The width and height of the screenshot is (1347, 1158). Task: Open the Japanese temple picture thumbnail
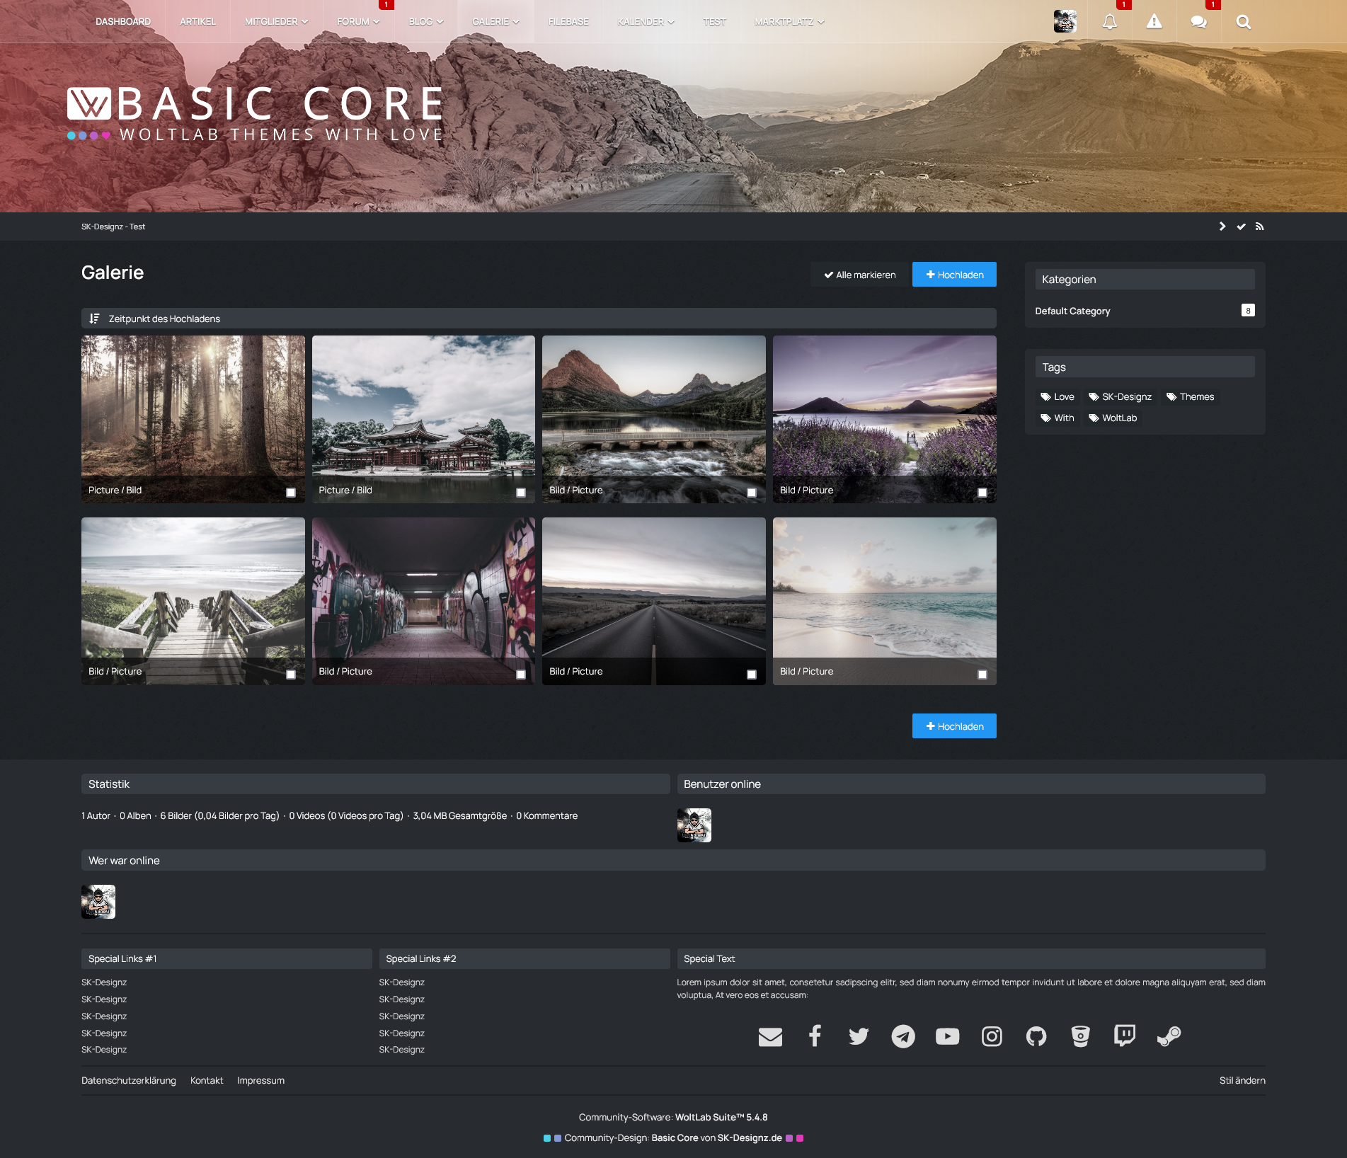pyautogui.click(x=423, y=411)
